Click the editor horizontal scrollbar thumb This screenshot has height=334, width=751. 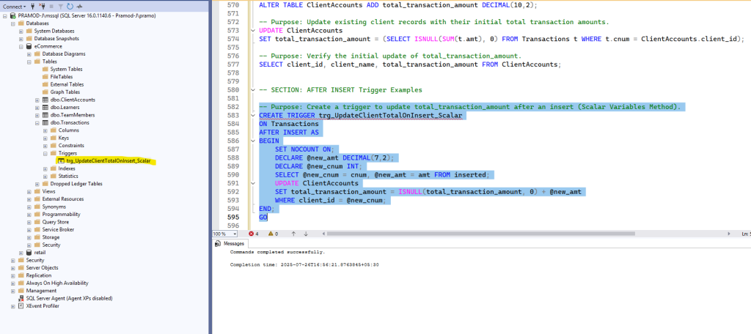481,234
